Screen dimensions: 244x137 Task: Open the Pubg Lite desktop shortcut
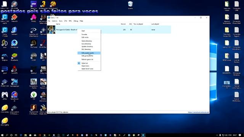[x=43, y=70]
